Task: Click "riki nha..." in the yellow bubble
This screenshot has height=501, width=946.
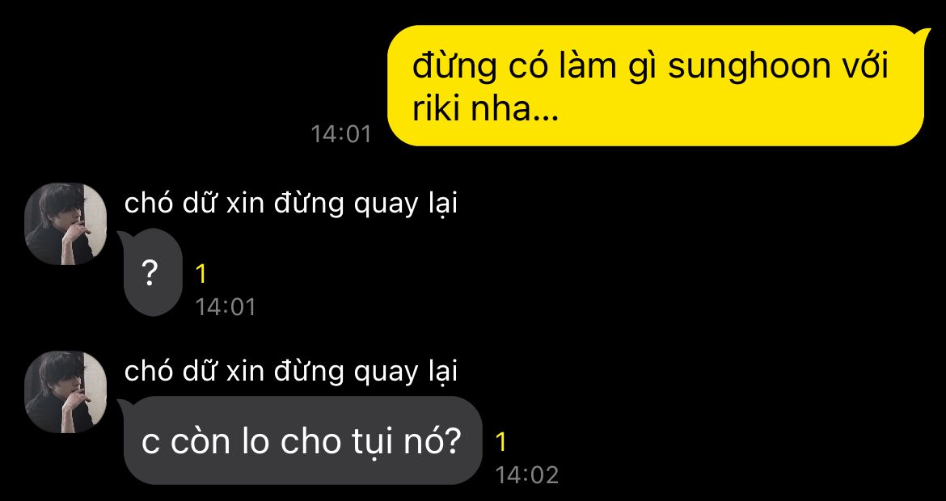Action: tap(486, 108)
